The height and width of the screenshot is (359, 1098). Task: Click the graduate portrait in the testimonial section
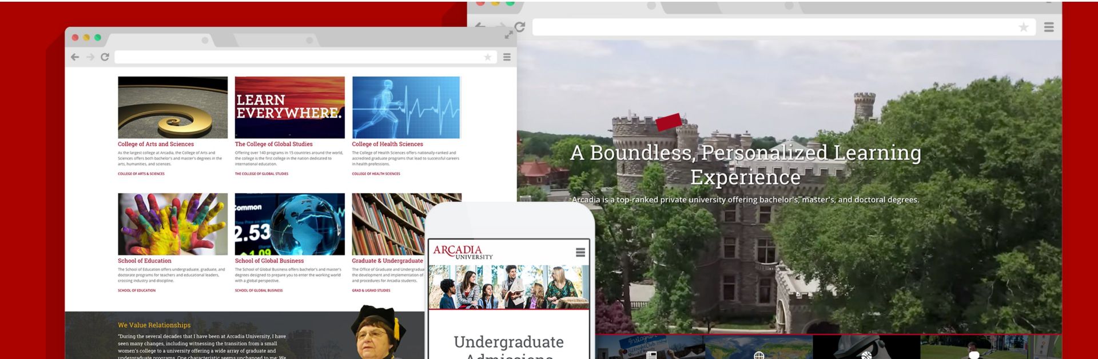coord(379,333)
